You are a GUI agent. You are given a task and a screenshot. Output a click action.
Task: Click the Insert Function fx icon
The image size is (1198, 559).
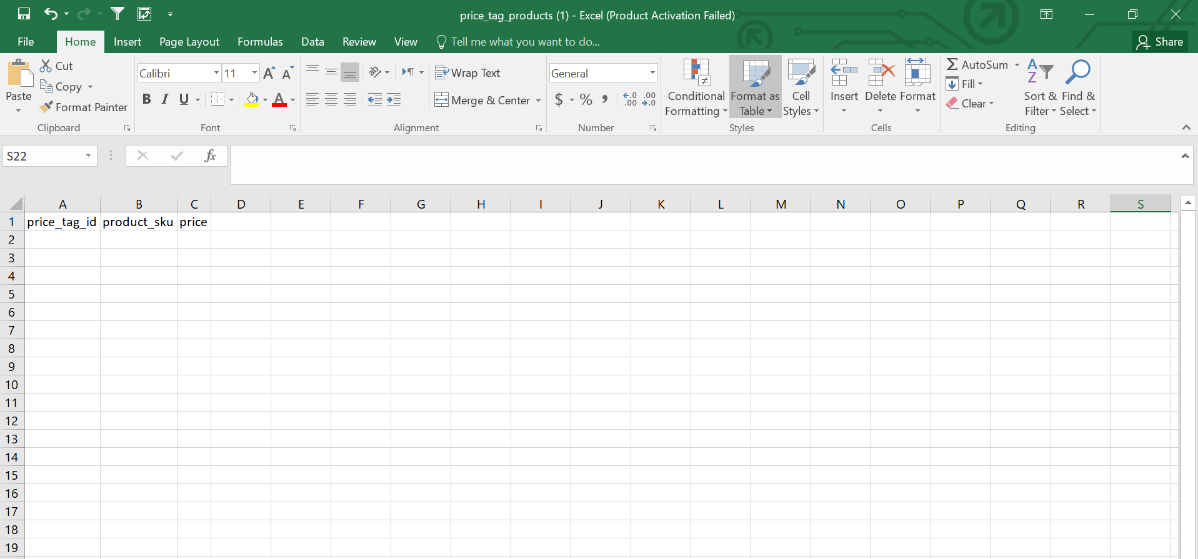(210, 156)
